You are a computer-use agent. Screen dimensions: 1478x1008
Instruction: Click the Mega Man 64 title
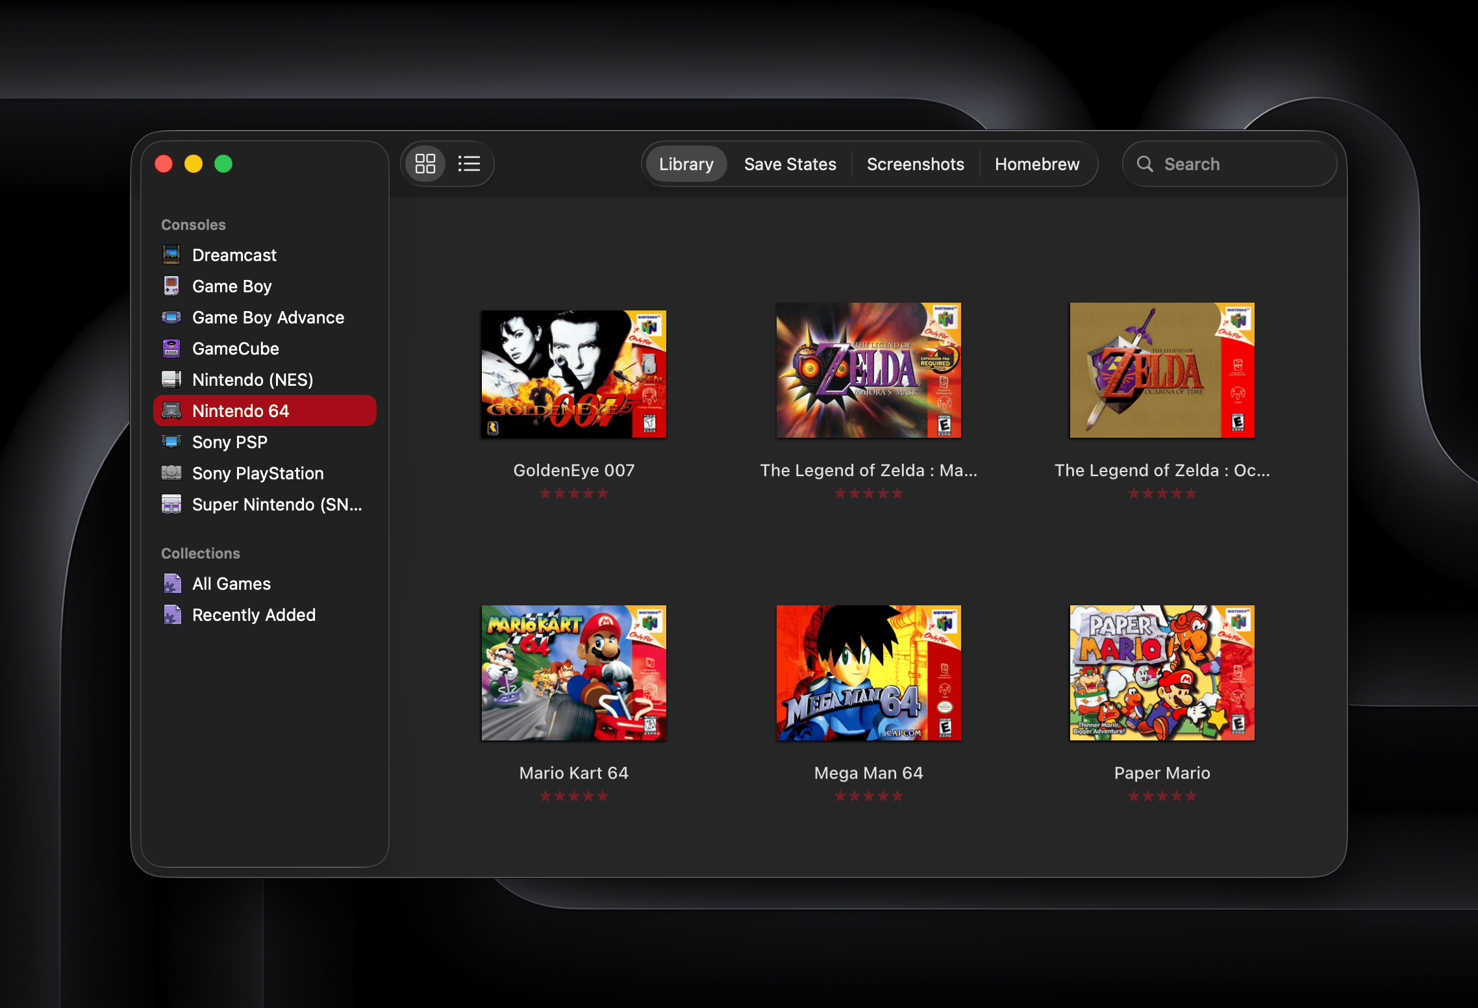pyautogui.click(x=869, y=773)
